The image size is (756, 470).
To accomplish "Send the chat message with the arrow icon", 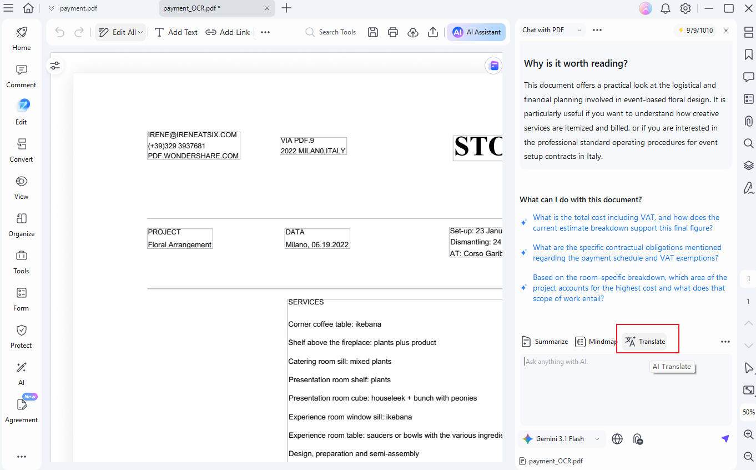I will click(x=725, y=439).
